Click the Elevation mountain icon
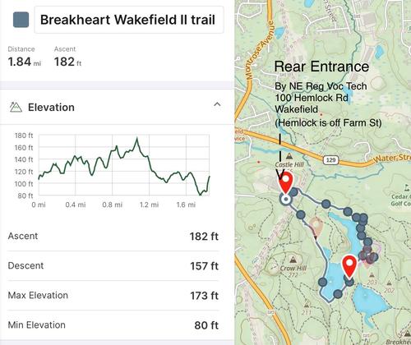Screen dimensions: 411x345 [x=16, y=107]
